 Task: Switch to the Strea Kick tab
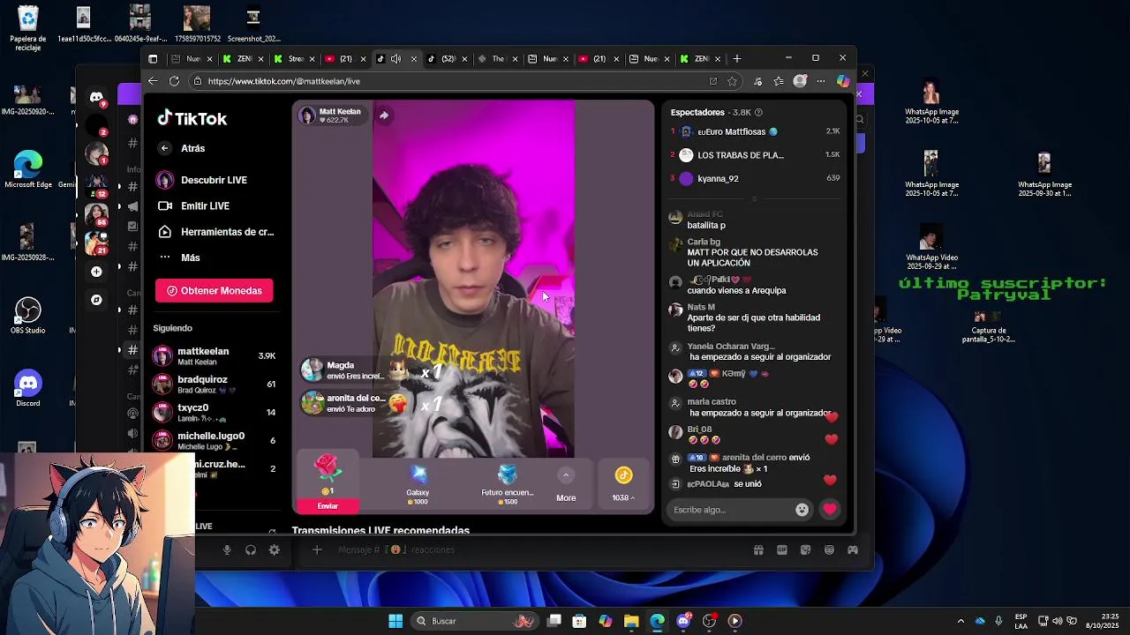pyautogui.click(x=295, y=59)
